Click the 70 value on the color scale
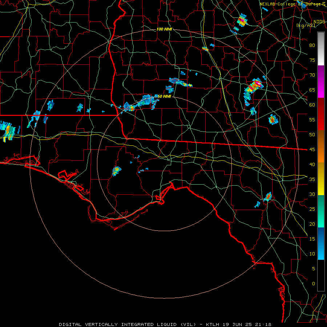The width and height of the screenshot is (327, 327). pyautogui.click(x=312, y=75)
